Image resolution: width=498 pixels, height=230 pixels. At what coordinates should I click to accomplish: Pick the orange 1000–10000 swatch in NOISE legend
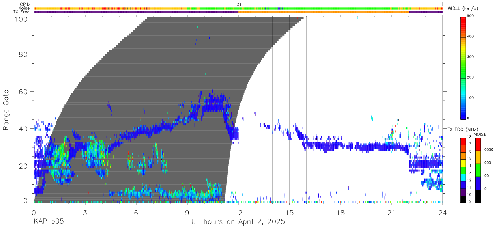pos(478,157)
